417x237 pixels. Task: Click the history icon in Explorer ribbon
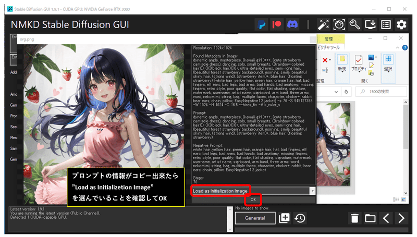pyautogui.click(x=371, y=73)
